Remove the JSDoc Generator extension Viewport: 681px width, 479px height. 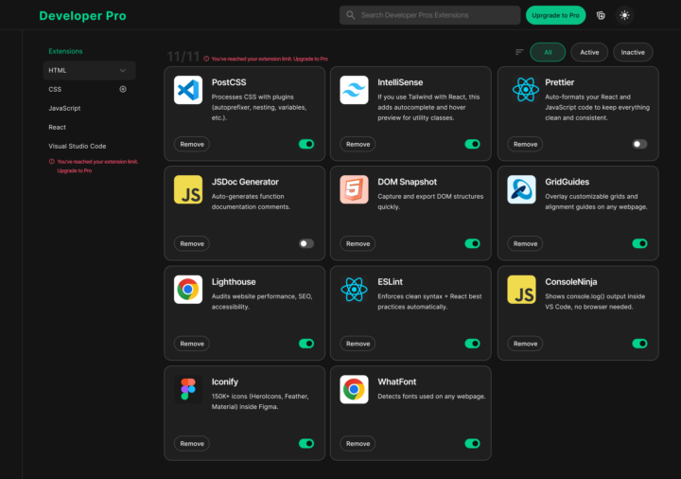[192, 243]
